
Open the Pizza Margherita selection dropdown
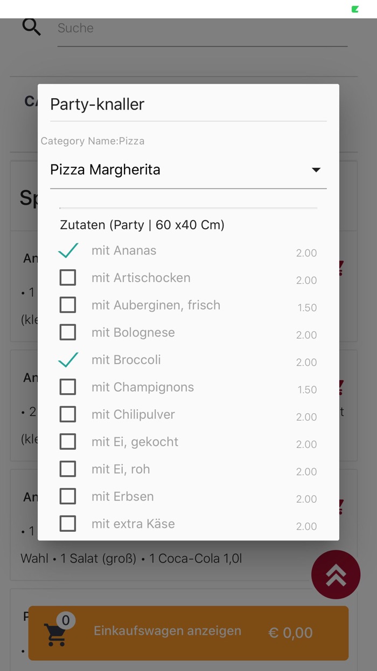(188, 169)
